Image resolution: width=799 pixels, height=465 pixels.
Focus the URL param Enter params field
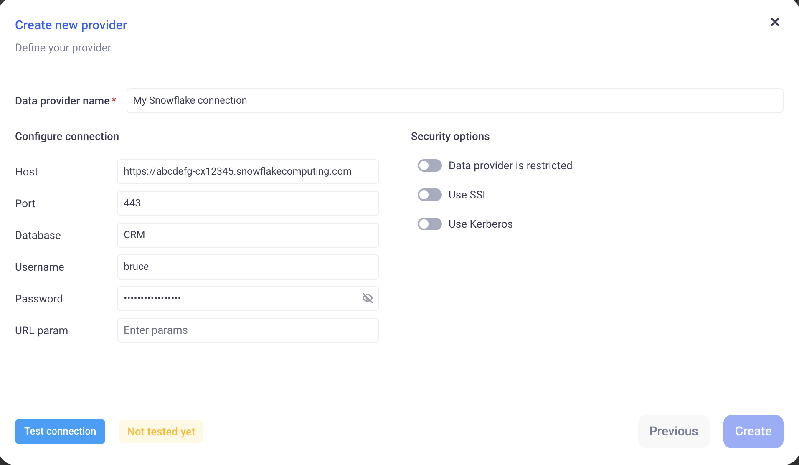(x=248, y=330)
